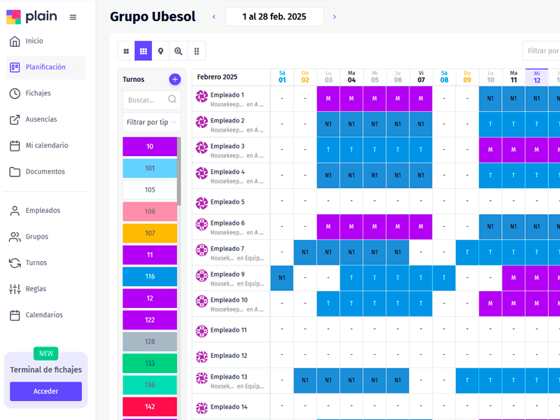The width and height of the screenshot is (560, 420).
Task: Click the Plain logo
Action: tap(32, 17)
